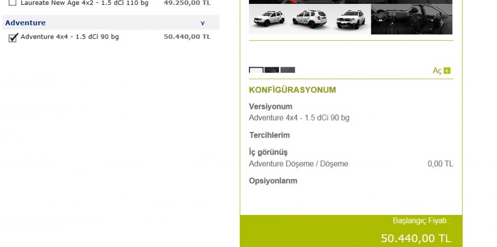Select the white color swatch
Viewport: 497px width, 247px height.
[256, 70]
